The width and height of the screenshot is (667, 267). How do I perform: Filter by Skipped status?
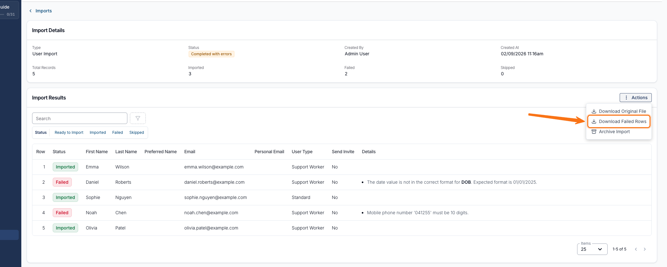[x=137, y=133]
